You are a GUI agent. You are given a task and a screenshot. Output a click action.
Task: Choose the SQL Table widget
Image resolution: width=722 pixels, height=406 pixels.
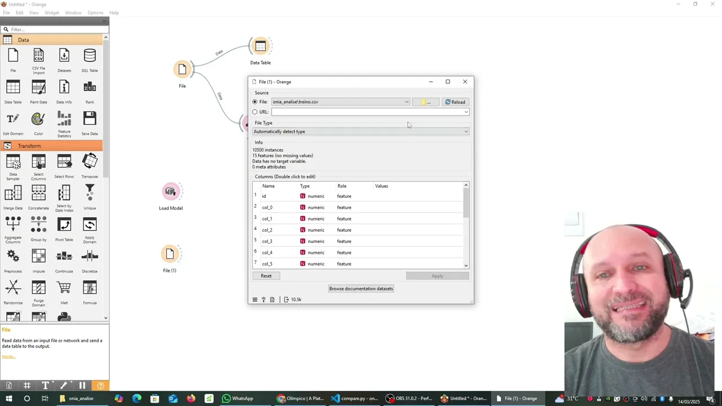tap(90, 61)
